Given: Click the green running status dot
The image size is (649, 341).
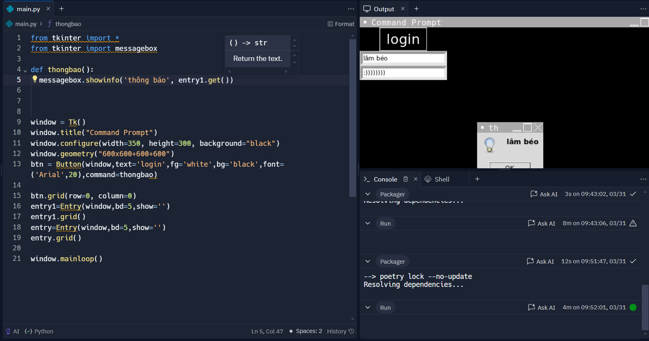Looking at the screenshot, I should tap(633, 307).
